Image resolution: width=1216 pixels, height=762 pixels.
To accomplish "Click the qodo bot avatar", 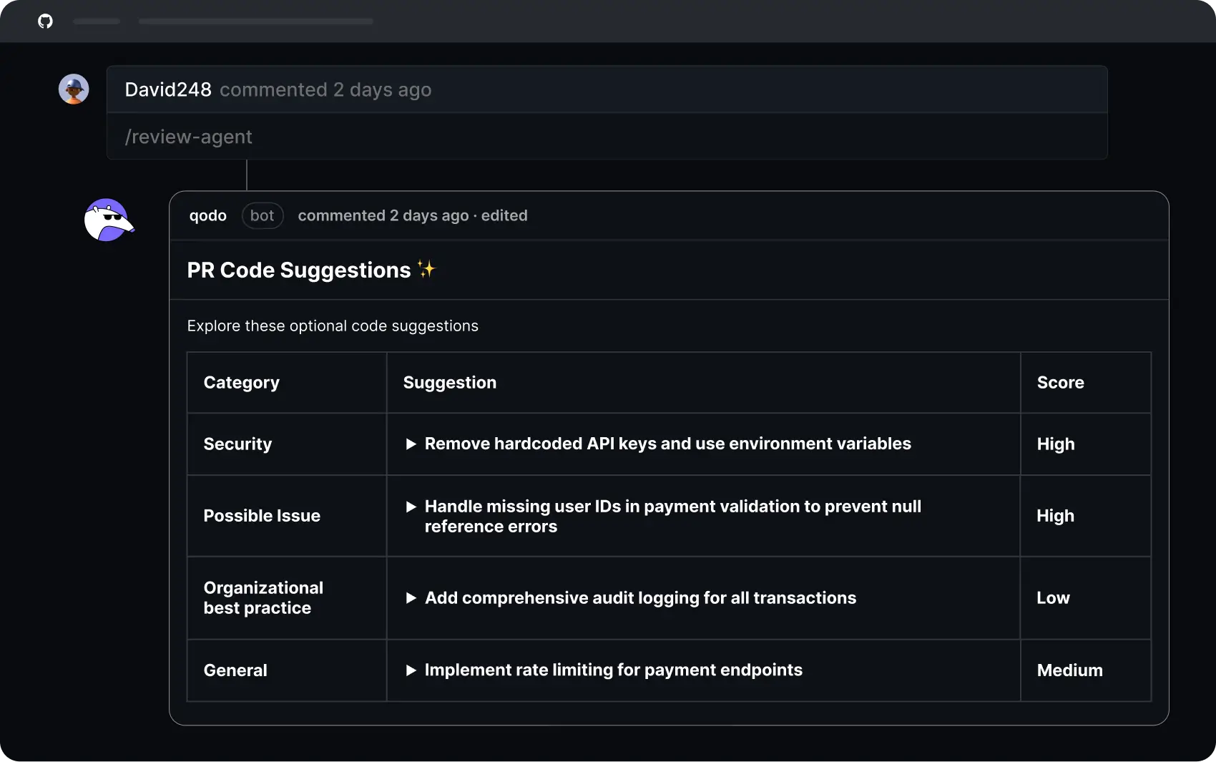I will click(108, 220).
